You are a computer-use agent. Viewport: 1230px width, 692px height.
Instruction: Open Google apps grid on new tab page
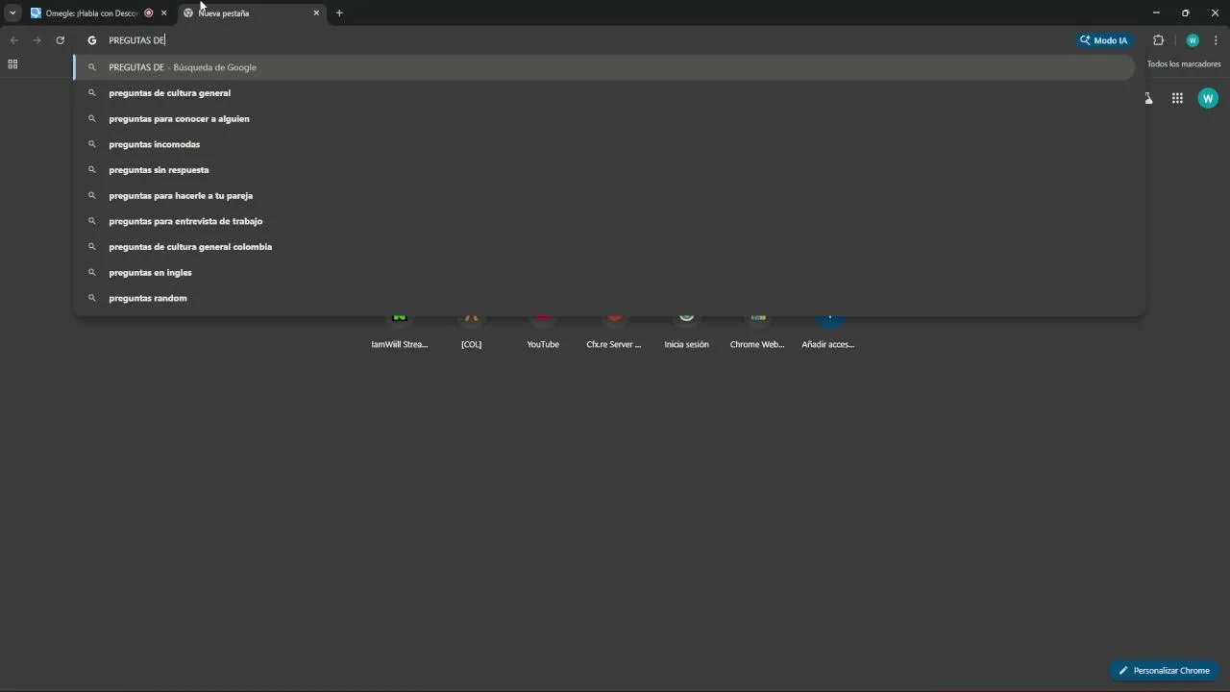1177,98
